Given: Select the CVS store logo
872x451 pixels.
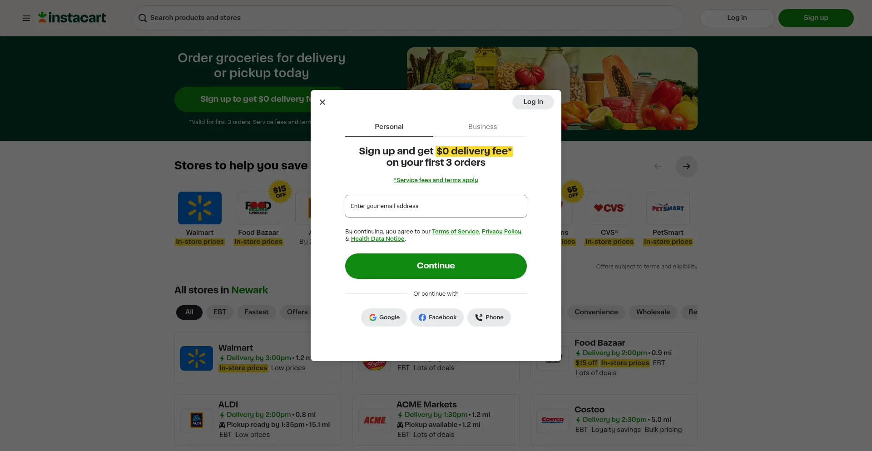Looking at the screenshot, I should tap(609, 208).
